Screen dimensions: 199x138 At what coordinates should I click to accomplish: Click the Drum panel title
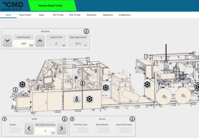click(102, 119)
